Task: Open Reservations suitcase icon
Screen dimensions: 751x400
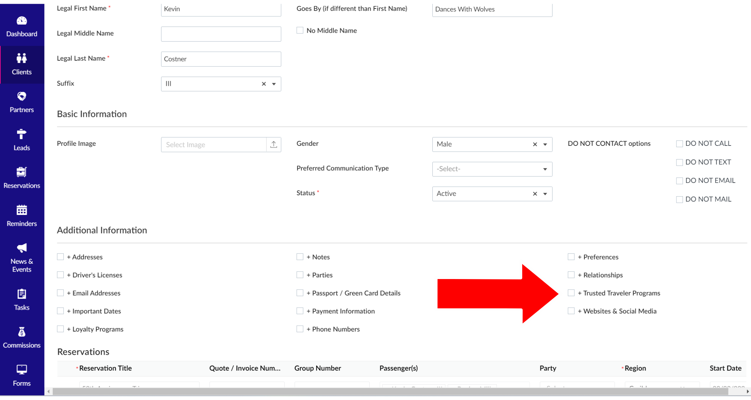Action: (21, 172)
